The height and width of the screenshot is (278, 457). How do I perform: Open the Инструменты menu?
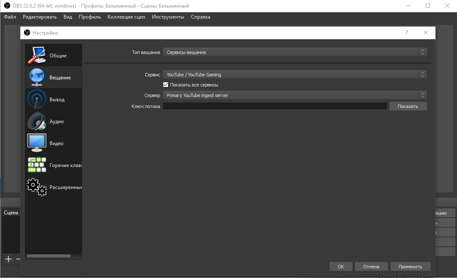click(x=168, y=17)
